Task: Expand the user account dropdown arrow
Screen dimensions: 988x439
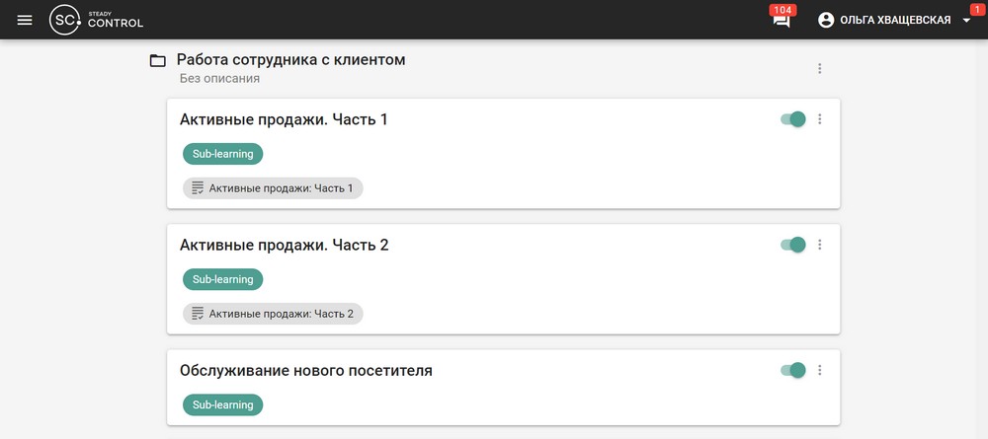Action: click(x=966, y=21)
